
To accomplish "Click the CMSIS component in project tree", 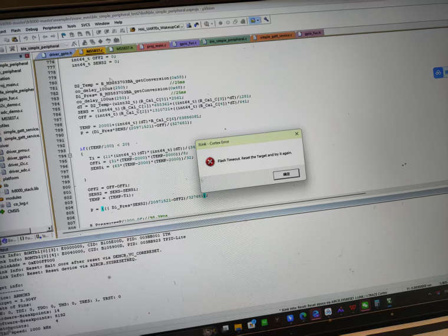I will (14, 210).
